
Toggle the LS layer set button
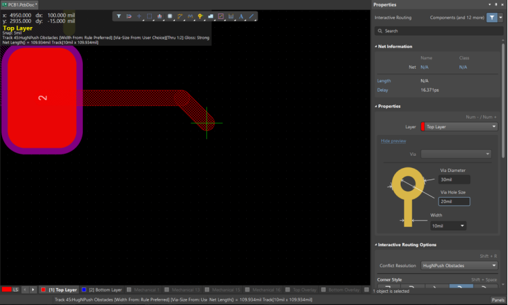pos(11,289)
